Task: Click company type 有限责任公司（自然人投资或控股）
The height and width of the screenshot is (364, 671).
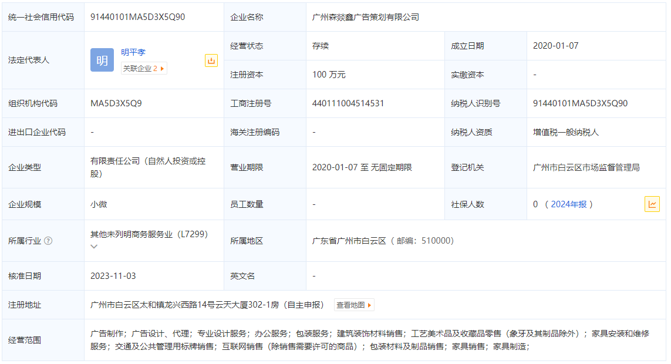Action: [x=148, y=167]
